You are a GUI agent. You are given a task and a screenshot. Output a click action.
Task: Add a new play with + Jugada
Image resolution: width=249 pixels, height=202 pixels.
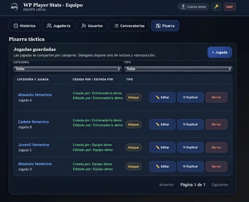click(219, 52)
